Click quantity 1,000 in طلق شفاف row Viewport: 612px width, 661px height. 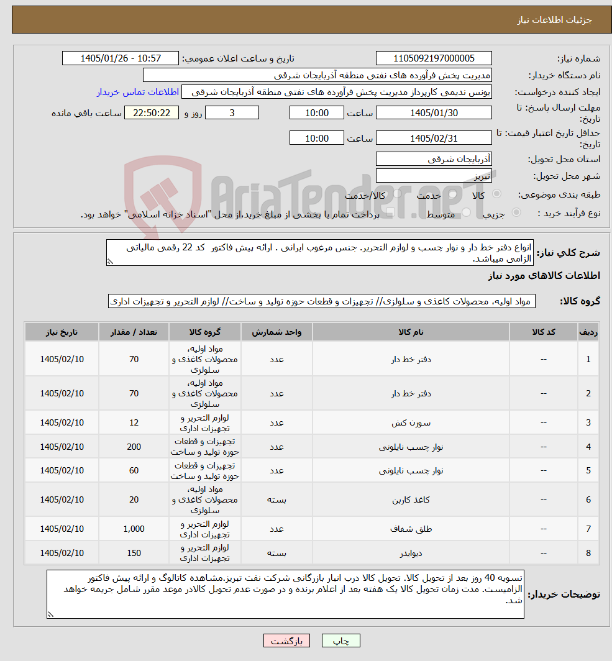[x=134, y=529]
